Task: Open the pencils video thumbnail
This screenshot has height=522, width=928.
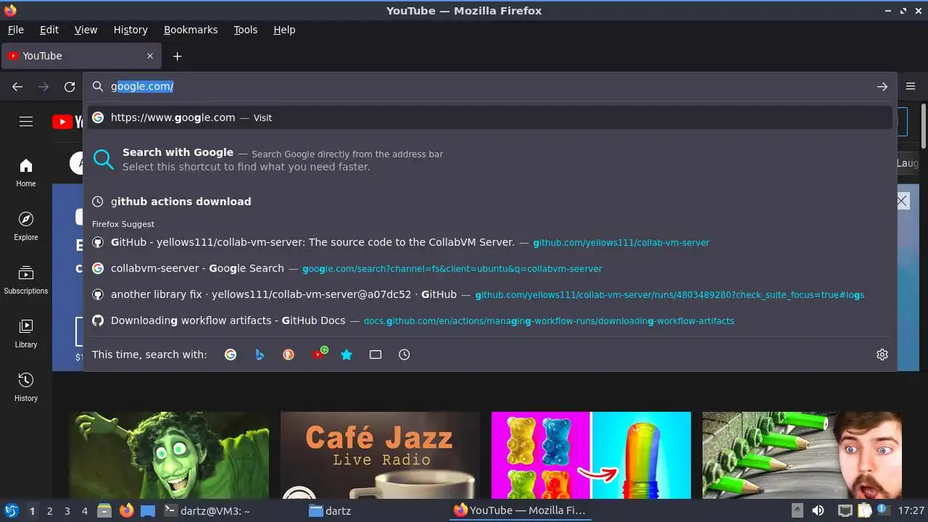Action: point(802,455)
